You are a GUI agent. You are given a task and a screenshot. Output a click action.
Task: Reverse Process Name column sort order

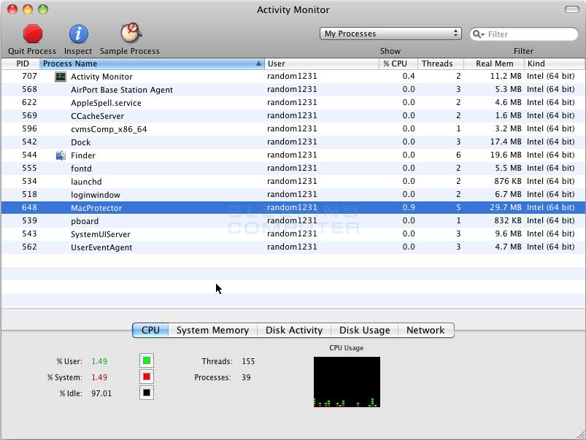click(152, 63)
